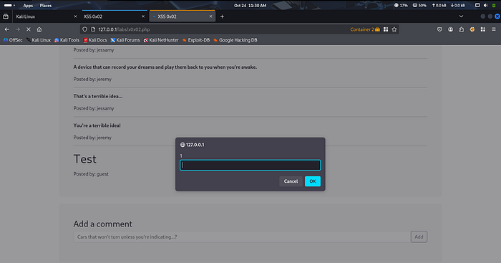Click the download speed indicator
501x263 pixels.
tap(457, 6)
